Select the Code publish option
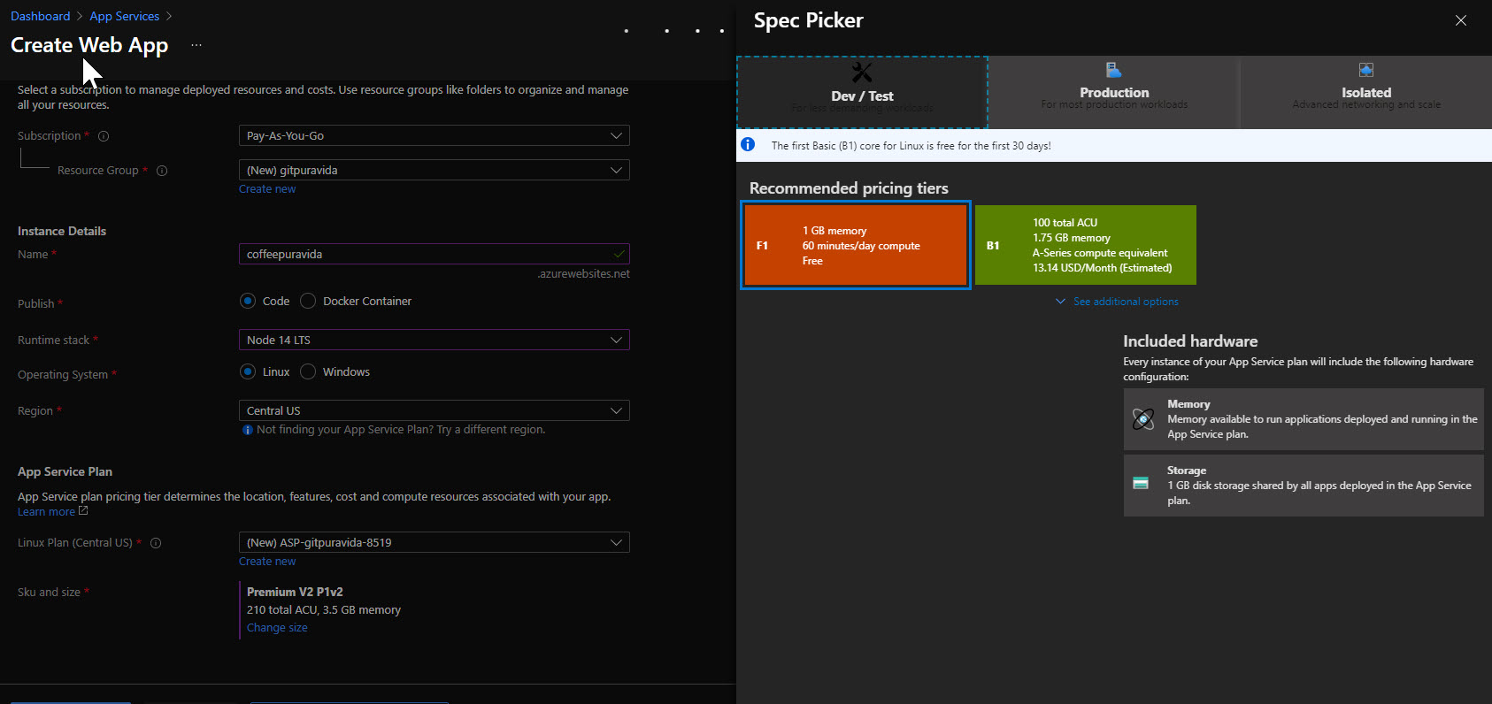The image size is (1492, 704). pos(249,302)
